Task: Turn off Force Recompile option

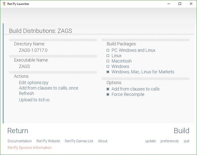Action: pos(125,95)
